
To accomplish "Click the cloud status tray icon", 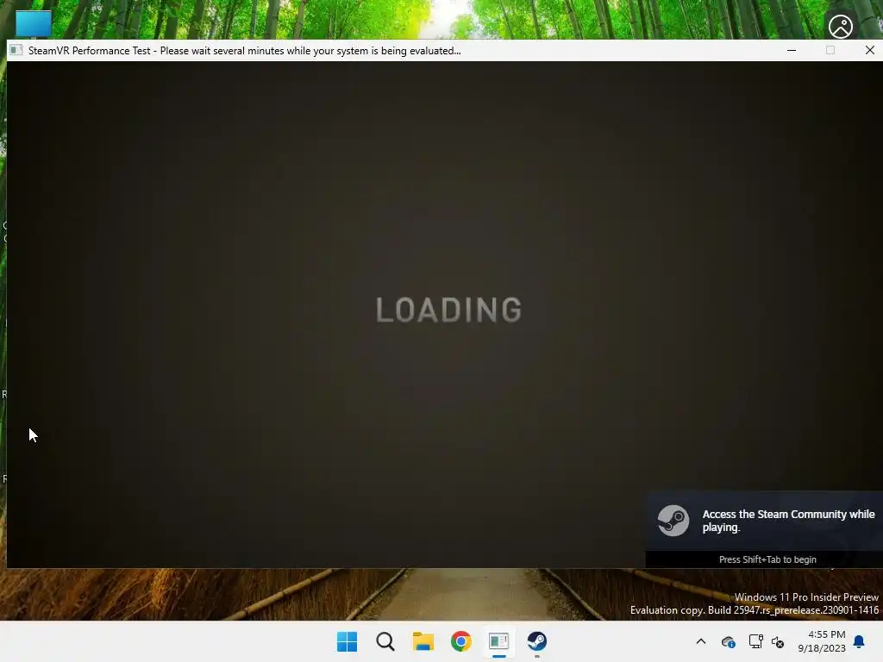I will [x=728, y=641].
